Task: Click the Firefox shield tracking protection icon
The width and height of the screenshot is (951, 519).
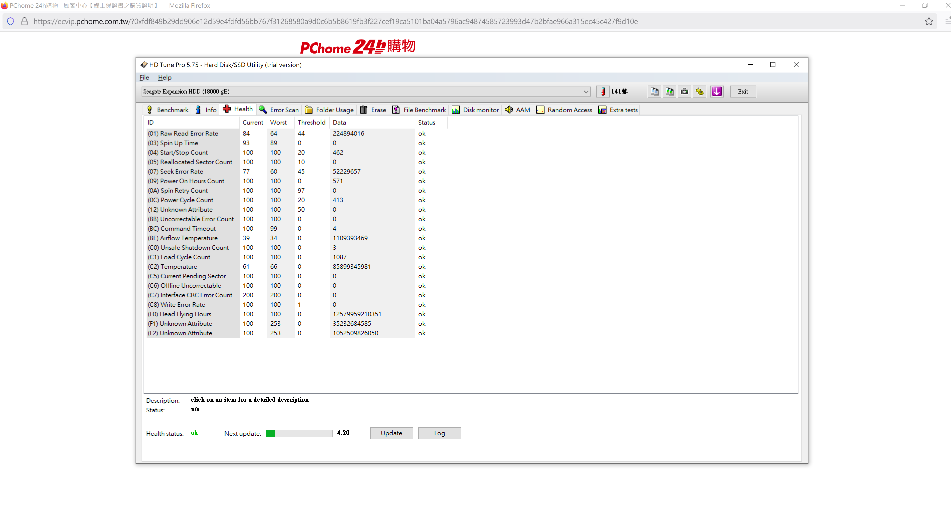Action: click(x=10, y=22)
